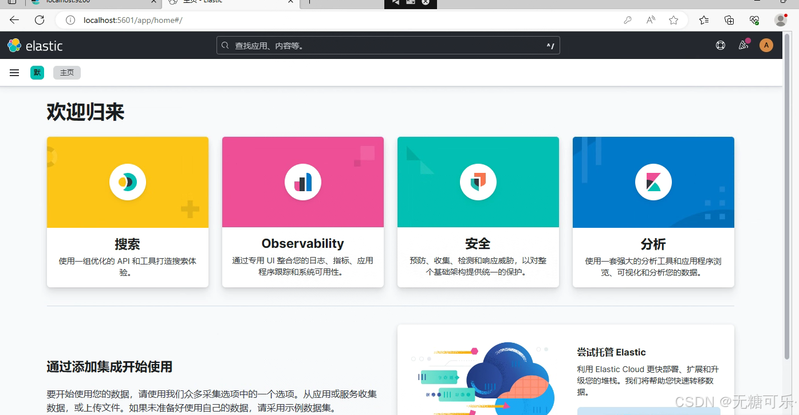The width and height of the screenshot is (799, 415).
Task: Click the favorites star in the address bar
Action: pyautogui.click(x=673, y=20)
